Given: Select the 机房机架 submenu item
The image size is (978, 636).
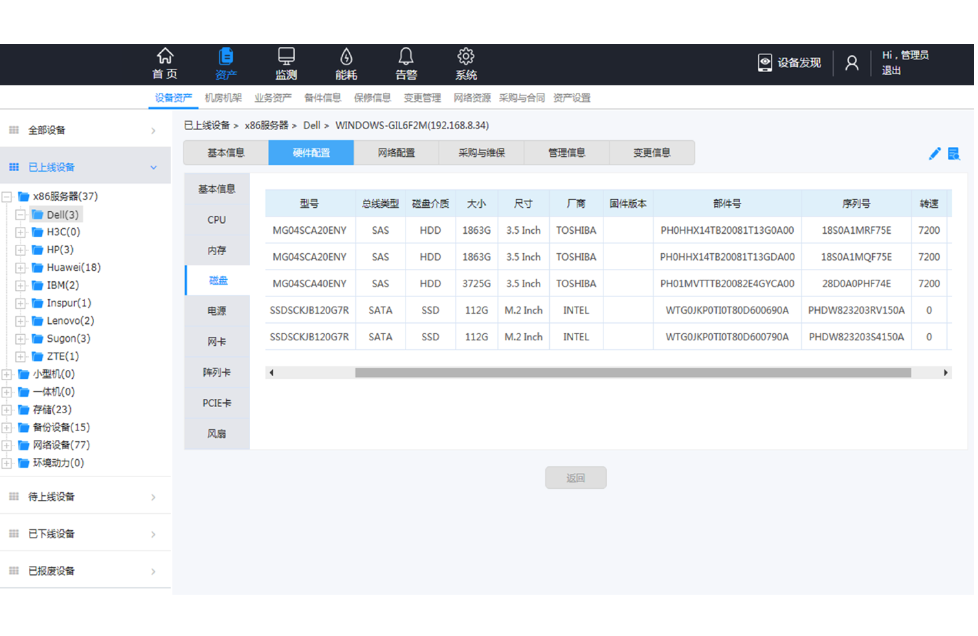Looking at the screenshot, I should pyautogui.click(x=223, y=98).
